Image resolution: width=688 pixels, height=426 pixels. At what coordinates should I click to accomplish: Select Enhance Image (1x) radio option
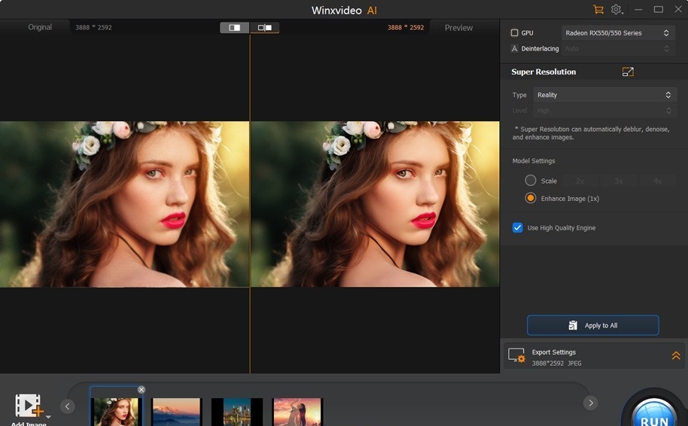click(531, 198)
